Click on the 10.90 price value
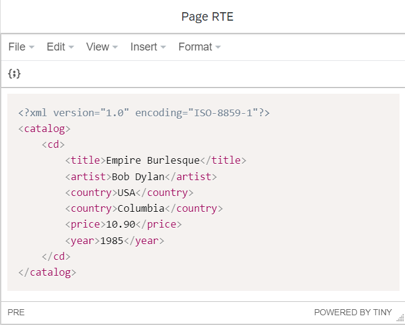Image resolution: width=405 pixels, height=325 pixels. (x=121, y=225)
